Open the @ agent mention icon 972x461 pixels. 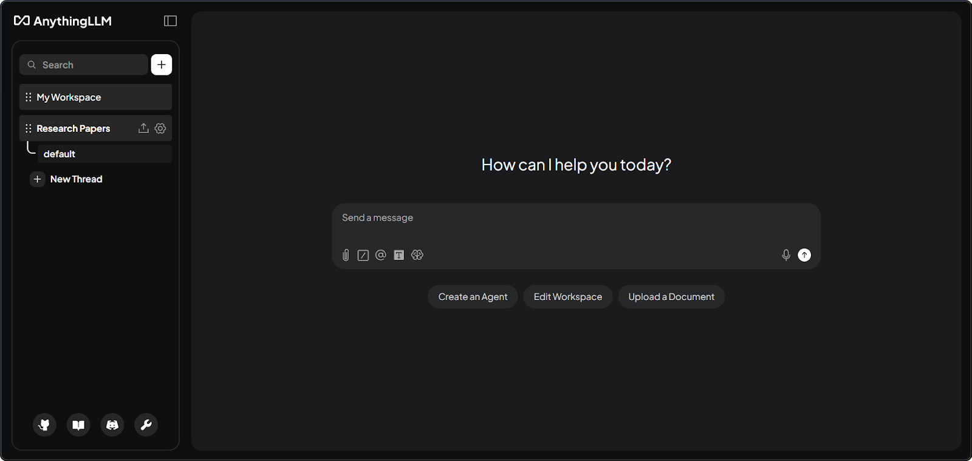pyautogui.click(x=381, y=255)
